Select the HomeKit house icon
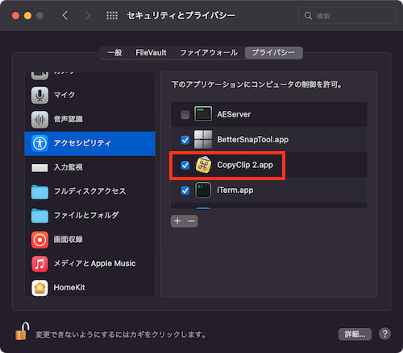403x353 pixels. pyautogui.click(x=39, y=288)
